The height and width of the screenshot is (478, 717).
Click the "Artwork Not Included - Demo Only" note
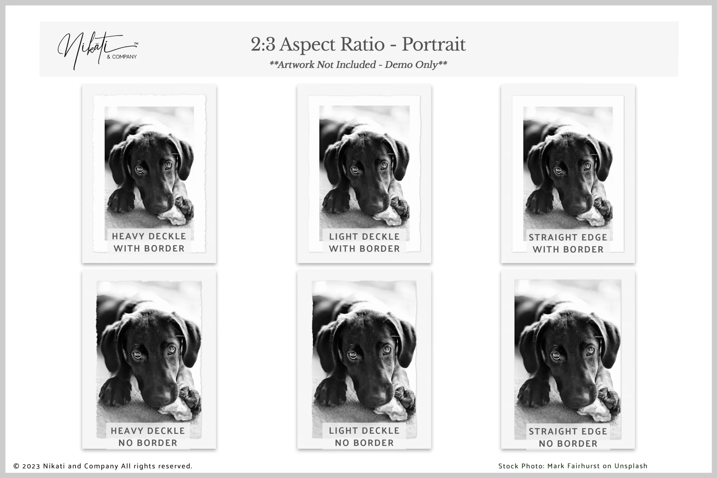pyautogui.click(x=358, y=65)
